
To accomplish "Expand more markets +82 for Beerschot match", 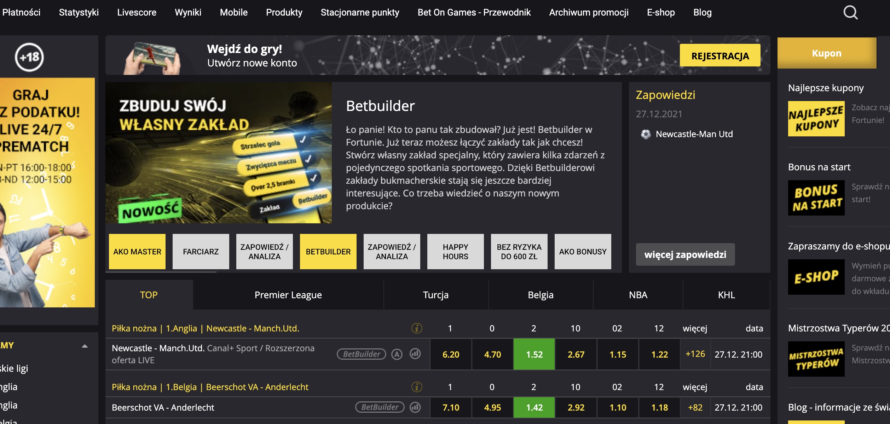I will 695,407.
